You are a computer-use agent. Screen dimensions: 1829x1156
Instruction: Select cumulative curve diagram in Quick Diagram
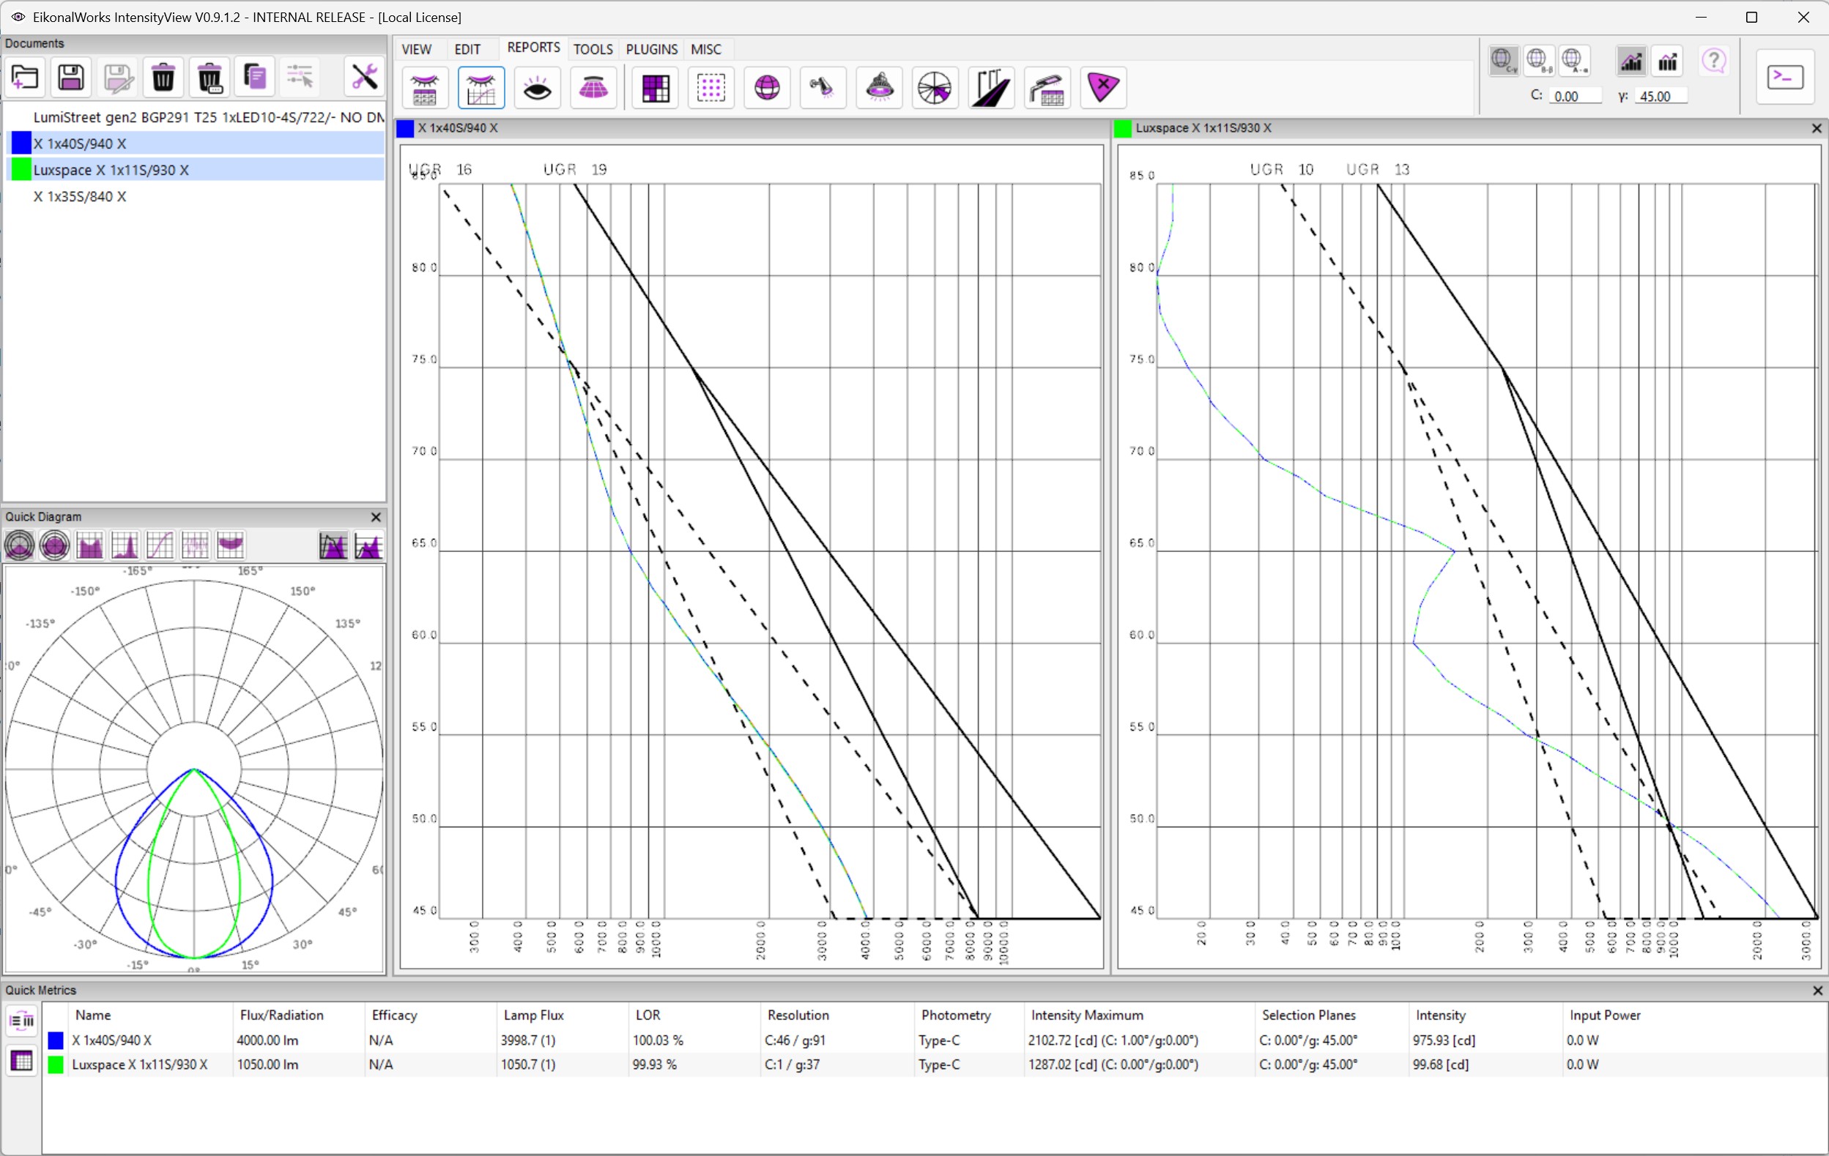click(160, 545)
